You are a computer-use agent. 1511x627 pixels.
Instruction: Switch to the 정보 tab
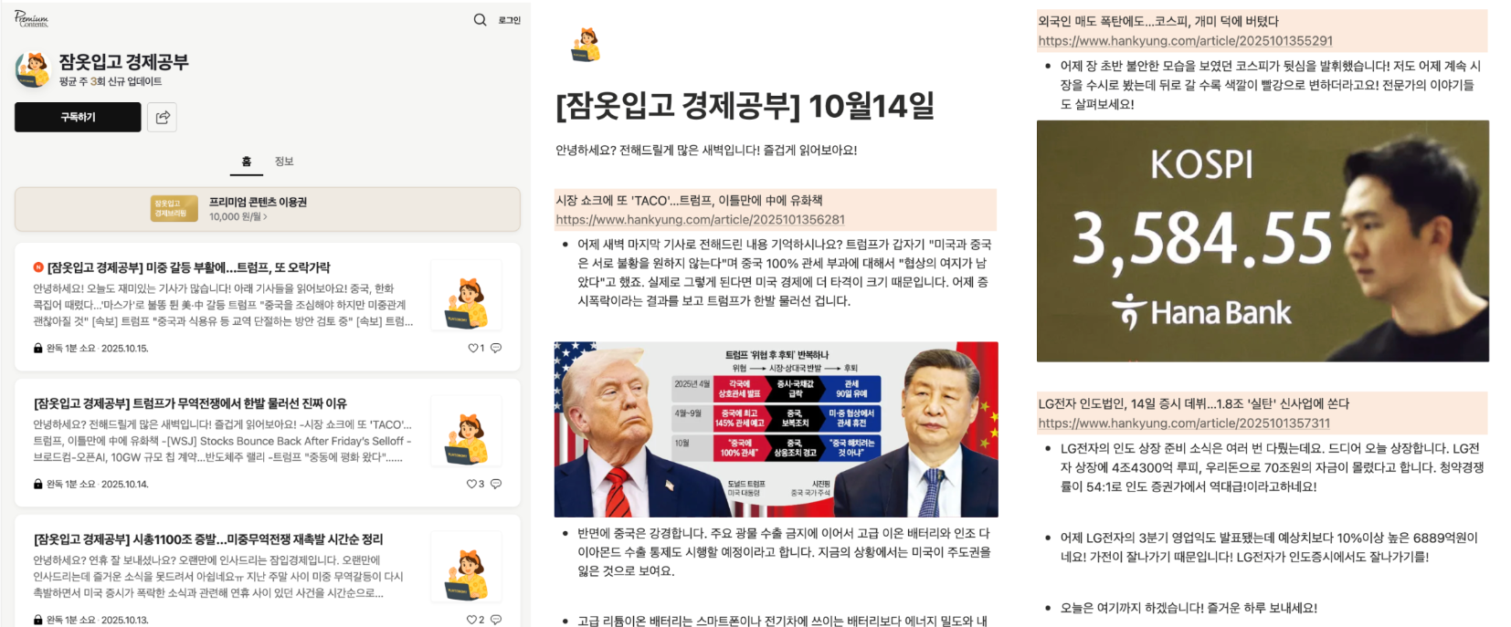pos(284,162)
